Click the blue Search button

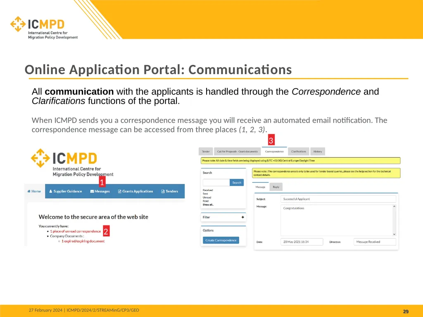(x=237, y=182)
